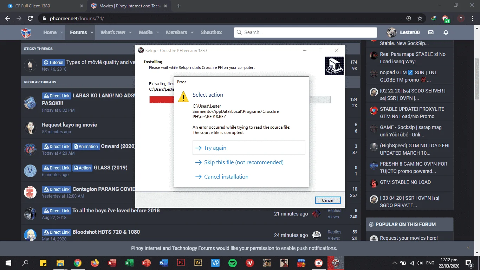This screenshot has height=270, width=480.
Task: Expand the What's new dropdown arrow
Action: [130, 32]
